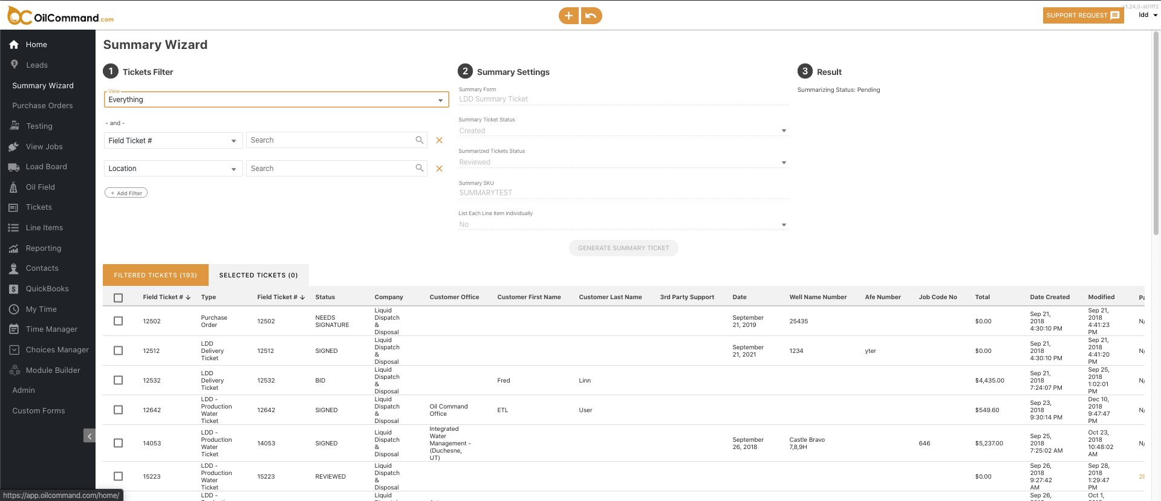
Task: Open the Summary Ticket Status dropdown
Action: [623, 131]
